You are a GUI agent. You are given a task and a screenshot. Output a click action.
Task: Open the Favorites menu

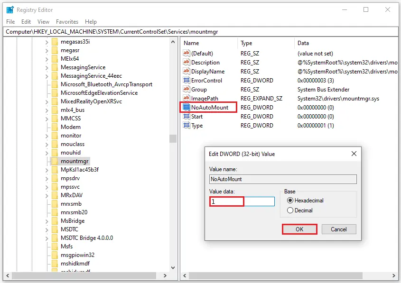click(67, 22)
